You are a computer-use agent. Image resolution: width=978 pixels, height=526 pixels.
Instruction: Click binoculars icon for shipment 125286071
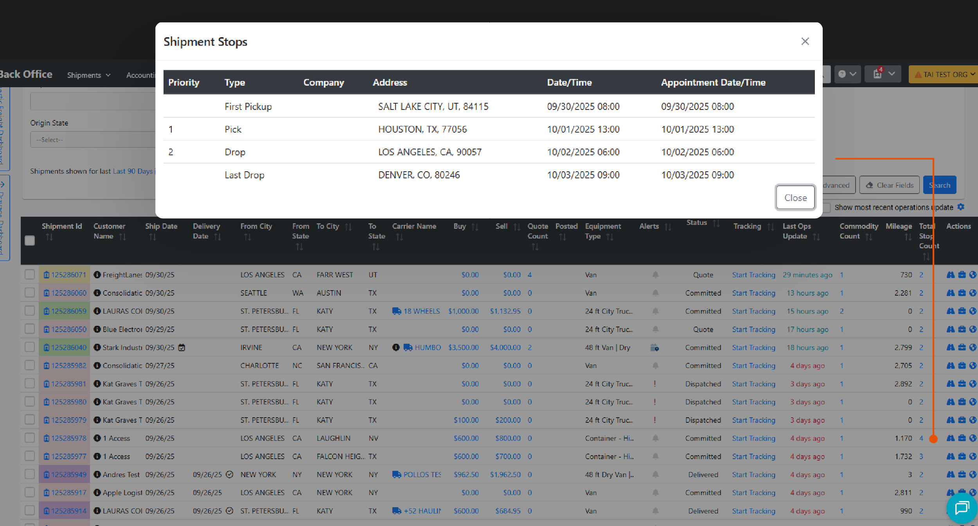[950, 275]
